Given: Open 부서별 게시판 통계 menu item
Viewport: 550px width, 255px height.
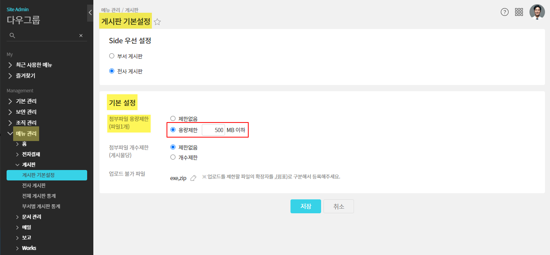Looking at the screenshot, I should [41, 206].
